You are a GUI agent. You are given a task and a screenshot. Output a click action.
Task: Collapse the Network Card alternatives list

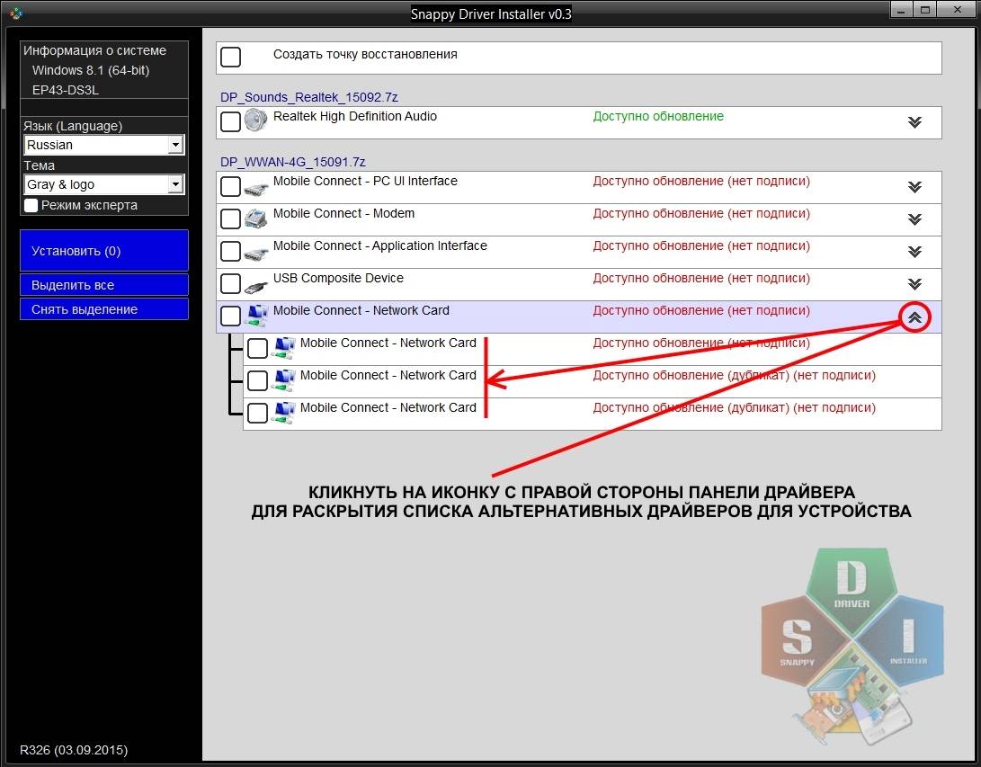click(x=914, y=317)
